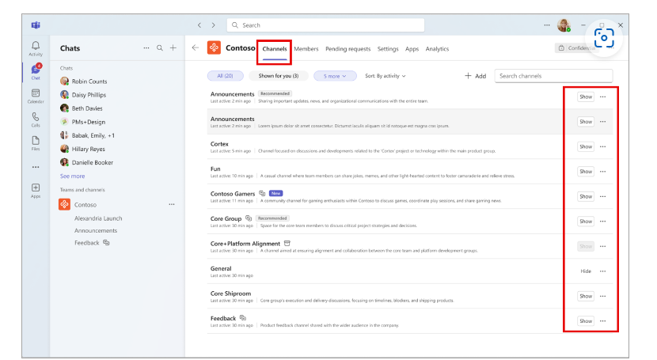Open the Settings tab

388,49
